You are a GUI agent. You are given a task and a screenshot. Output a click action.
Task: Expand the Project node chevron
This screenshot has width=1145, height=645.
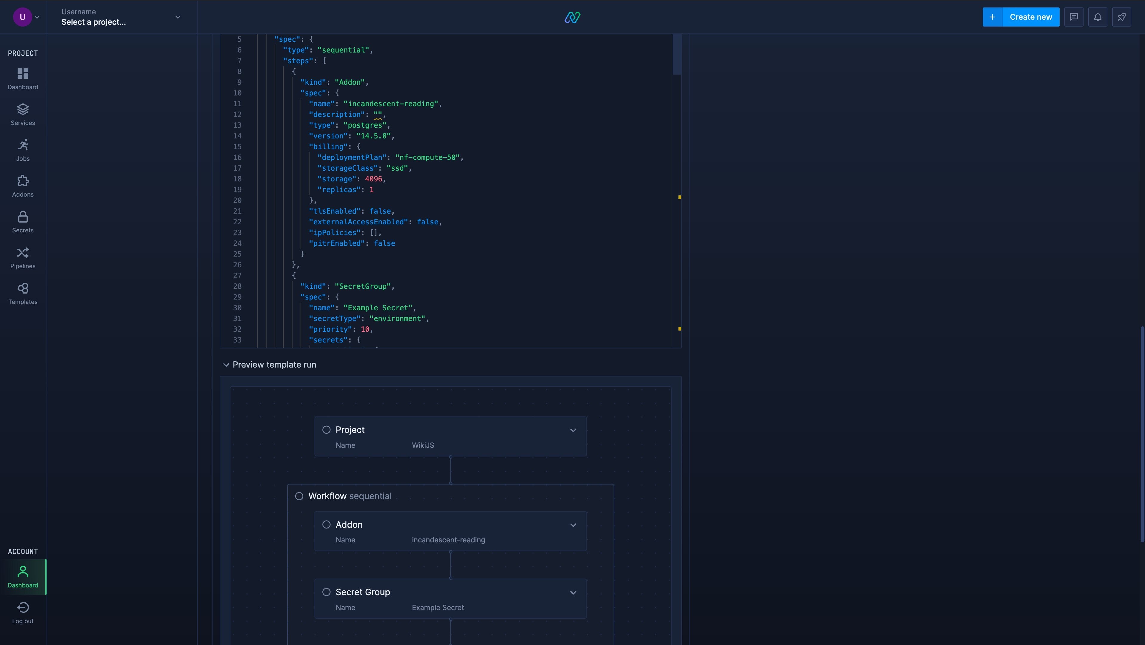(x=573, y=430)
